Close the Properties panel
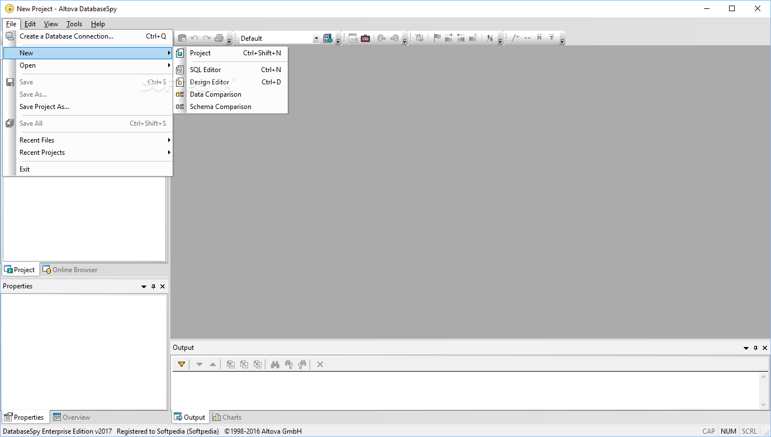 [163, 287]
